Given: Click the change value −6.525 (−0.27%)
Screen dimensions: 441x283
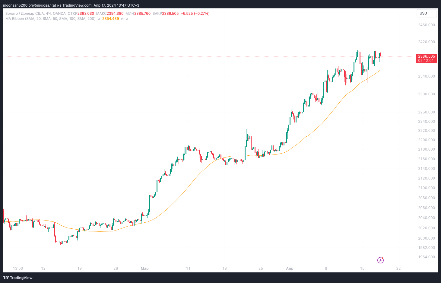Looking at the screenshot, I should click(x=195, y=14).
